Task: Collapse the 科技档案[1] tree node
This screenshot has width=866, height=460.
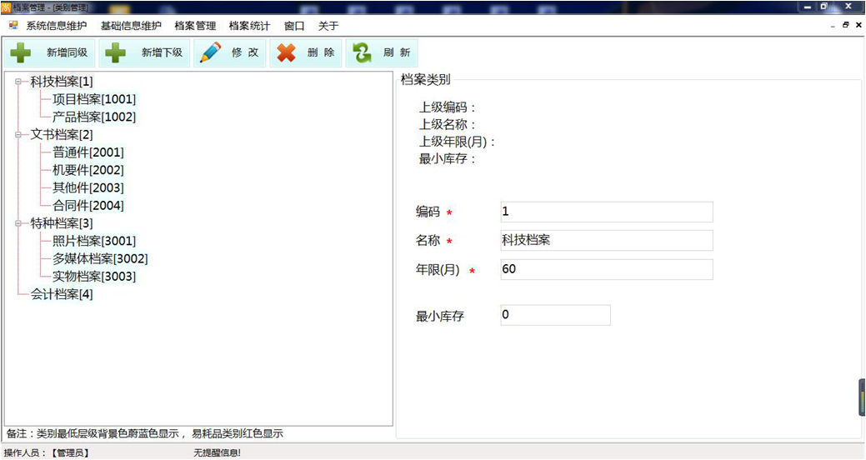Action: [x=18, y=82]
